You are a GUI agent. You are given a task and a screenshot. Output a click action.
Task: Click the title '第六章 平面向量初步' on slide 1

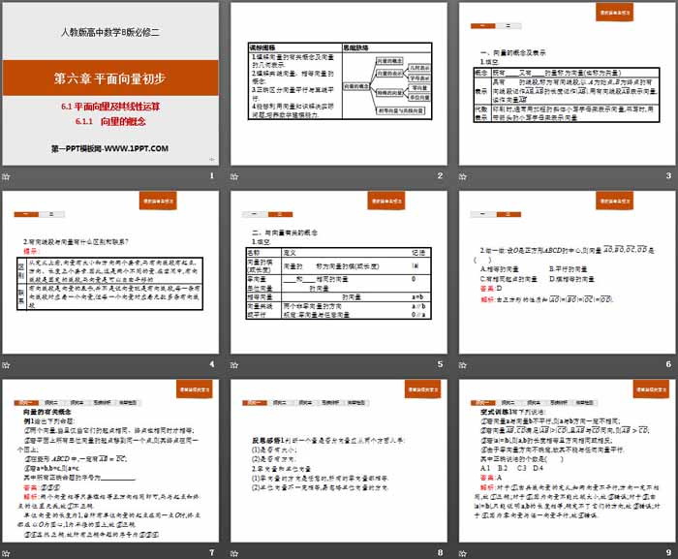click(x=109, y=78)
